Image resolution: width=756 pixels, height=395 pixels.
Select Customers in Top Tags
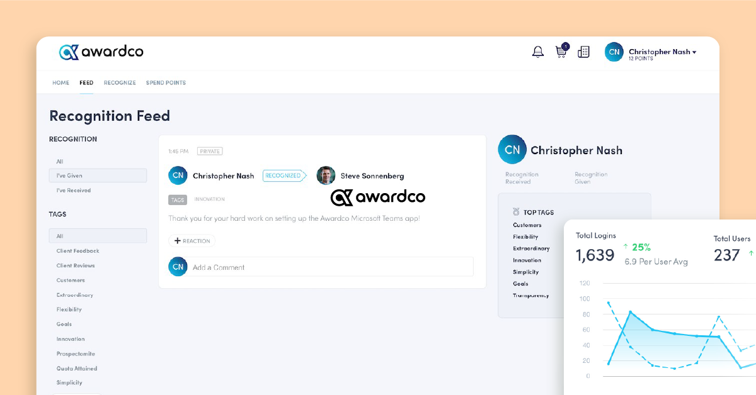click(x=527, y=225)
